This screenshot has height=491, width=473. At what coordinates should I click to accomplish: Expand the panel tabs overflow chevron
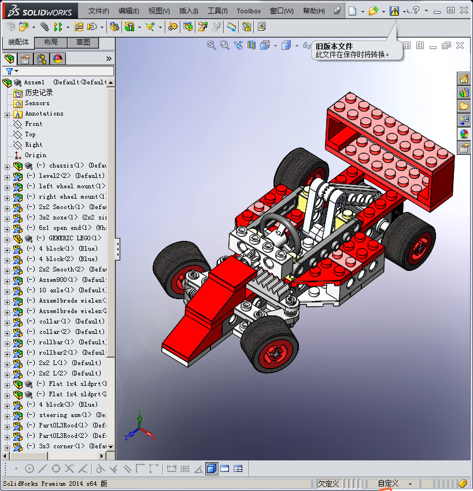(x=109, y=58)
